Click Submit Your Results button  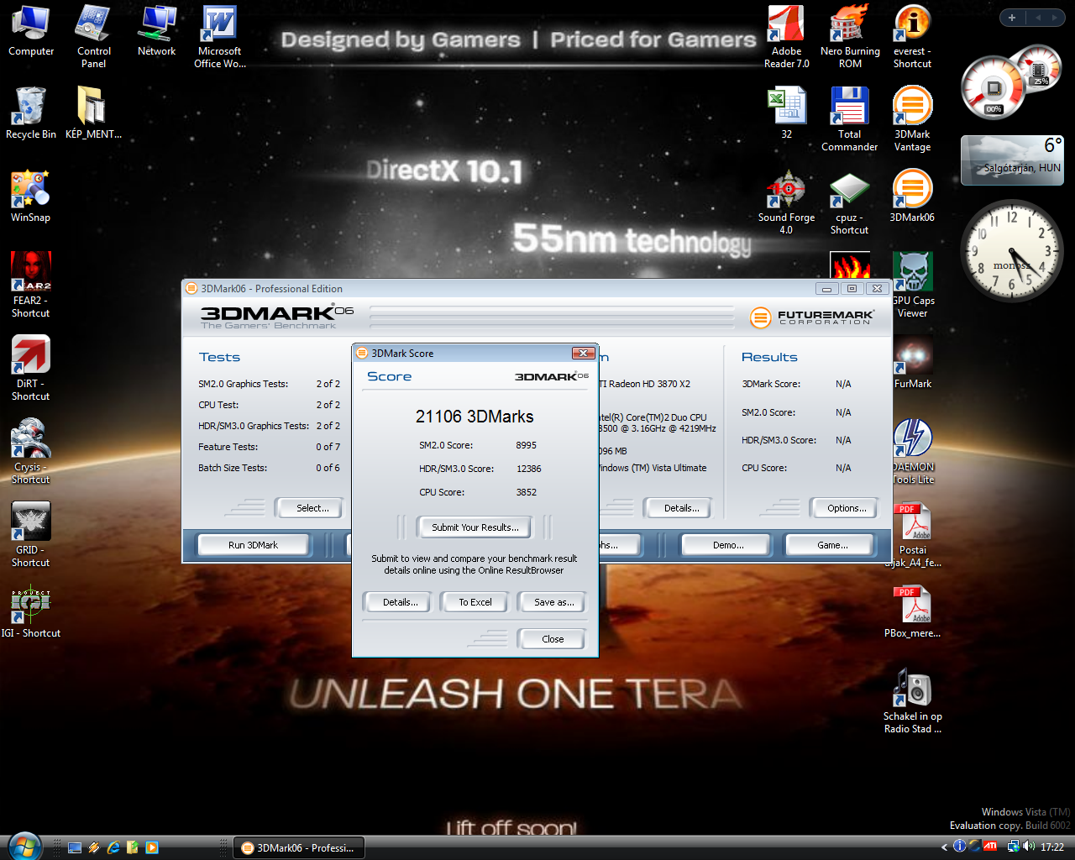[475, 527]
